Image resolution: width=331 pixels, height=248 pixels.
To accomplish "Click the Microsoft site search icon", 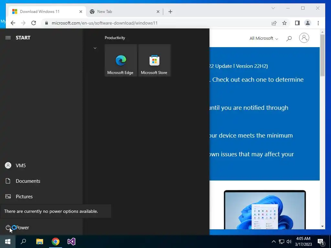I will (x=289, y=38).
